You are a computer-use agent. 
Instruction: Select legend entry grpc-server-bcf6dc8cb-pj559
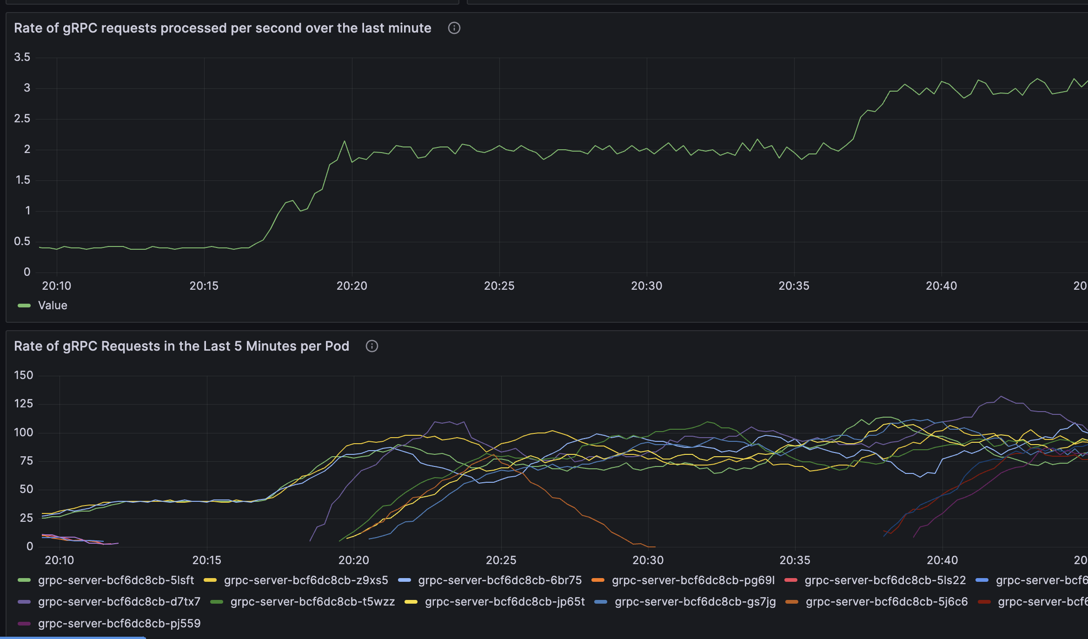(x=119, y=623)
